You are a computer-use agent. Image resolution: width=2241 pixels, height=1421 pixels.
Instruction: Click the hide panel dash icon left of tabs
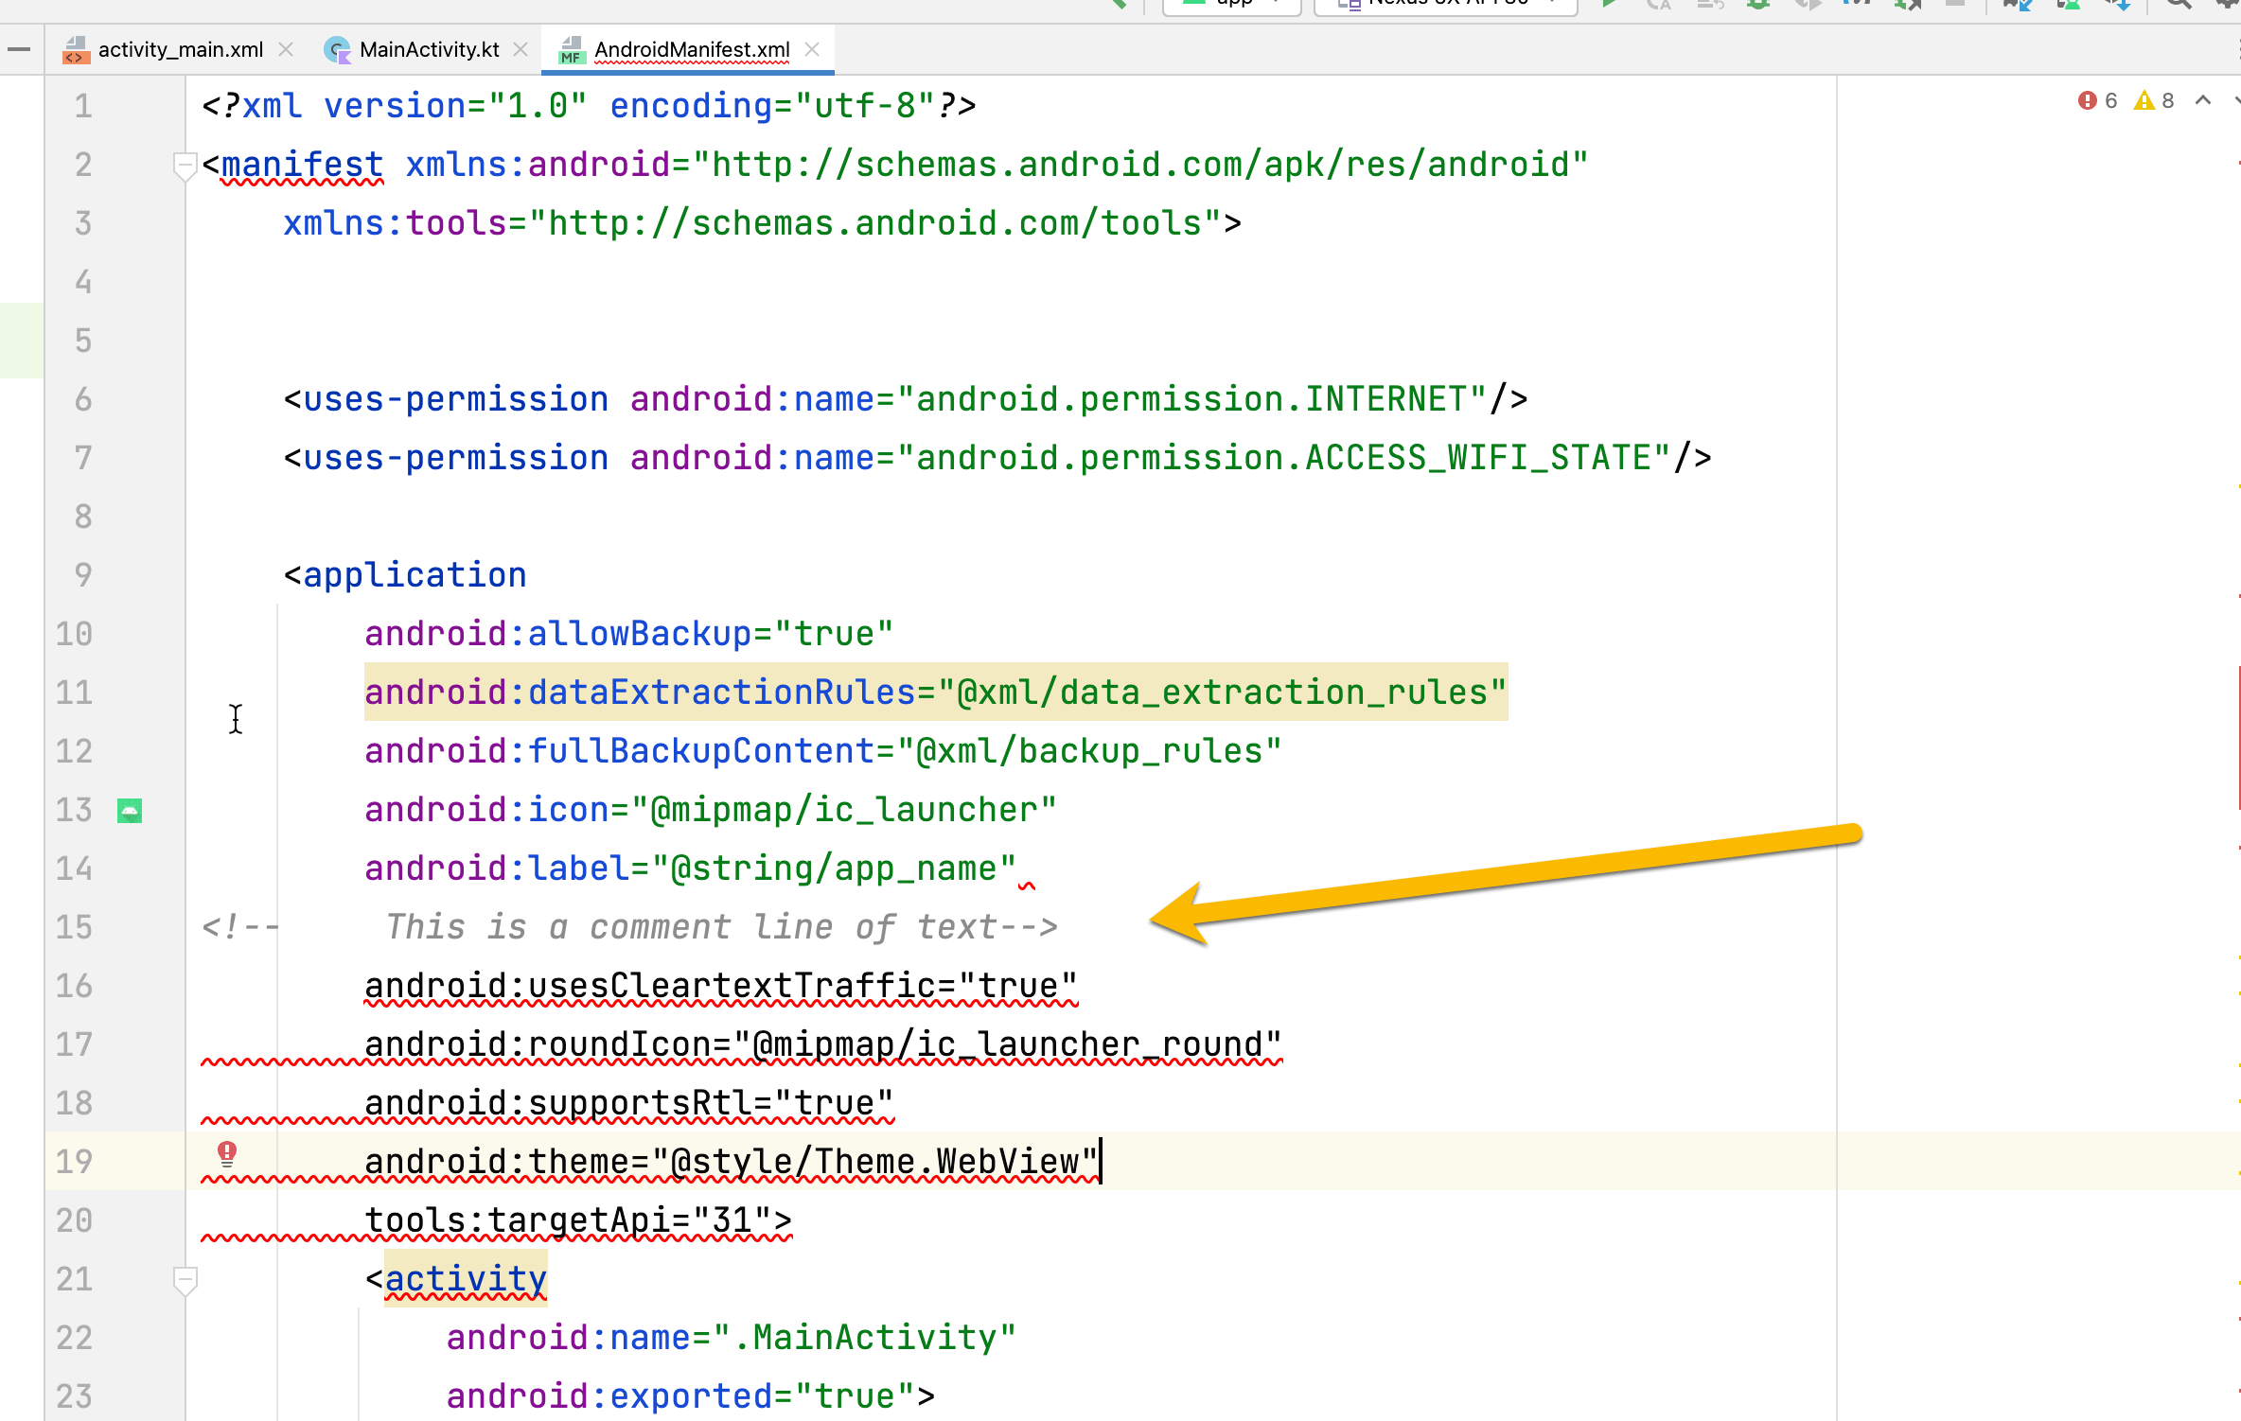pyautogui.click(x=18, y=49)
